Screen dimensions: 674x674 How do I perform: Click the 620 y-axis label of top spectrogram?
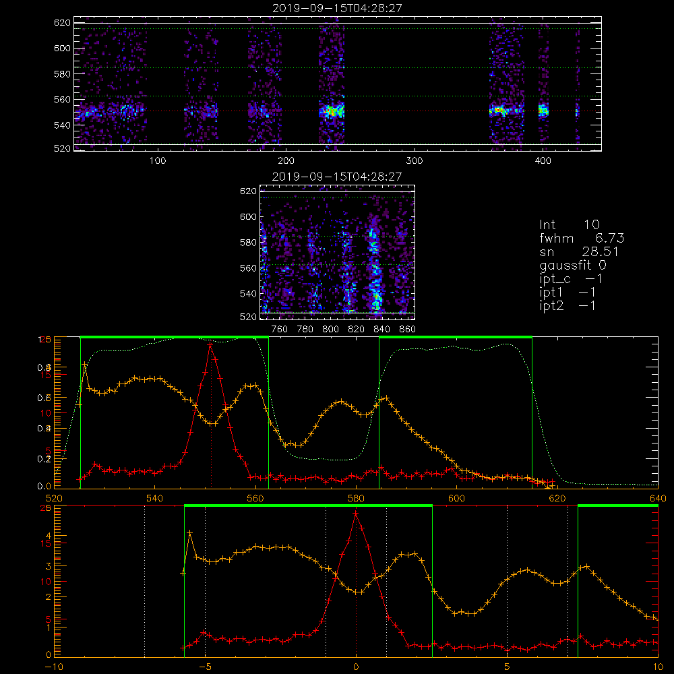point(62,23)
